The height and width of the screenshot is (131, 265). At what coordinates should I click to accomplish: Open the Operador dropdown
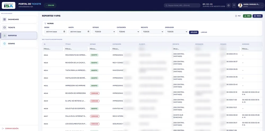tap(176, 32)
